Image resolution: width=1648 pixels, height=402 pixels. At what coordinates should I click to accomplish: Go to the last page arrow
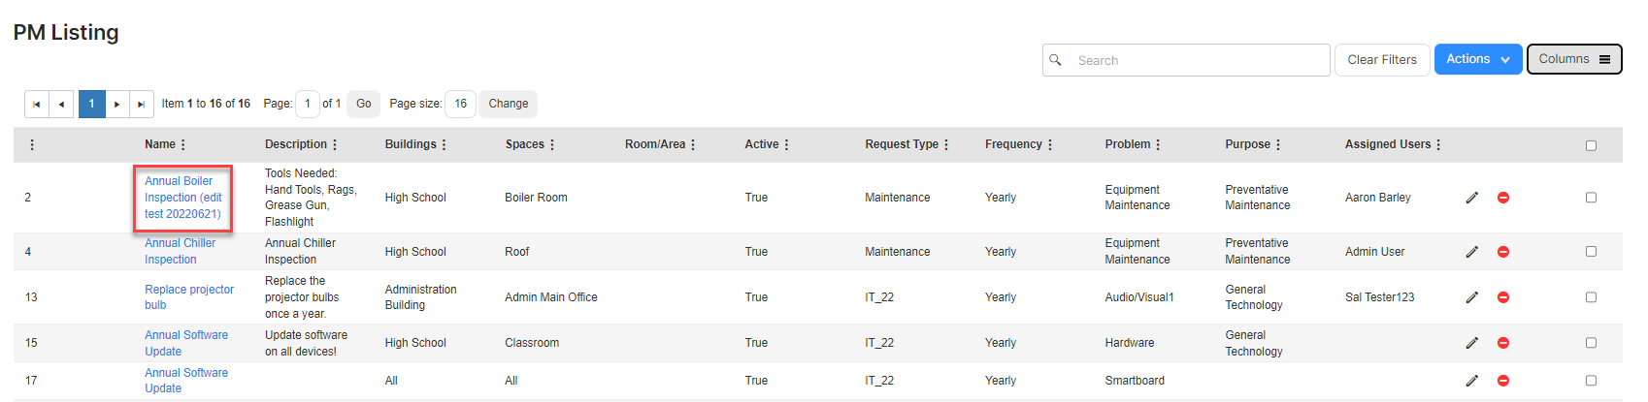142,104
